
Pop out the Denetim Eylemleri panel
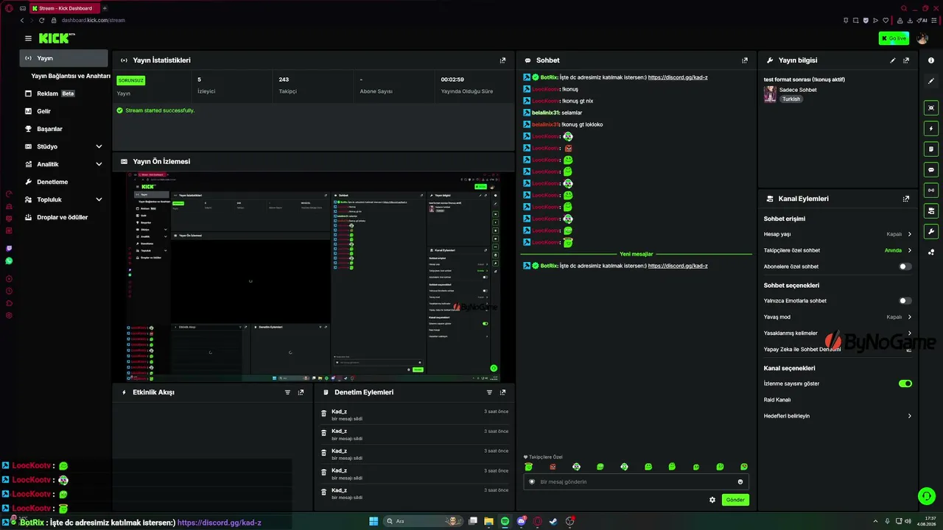click(502, 392)
